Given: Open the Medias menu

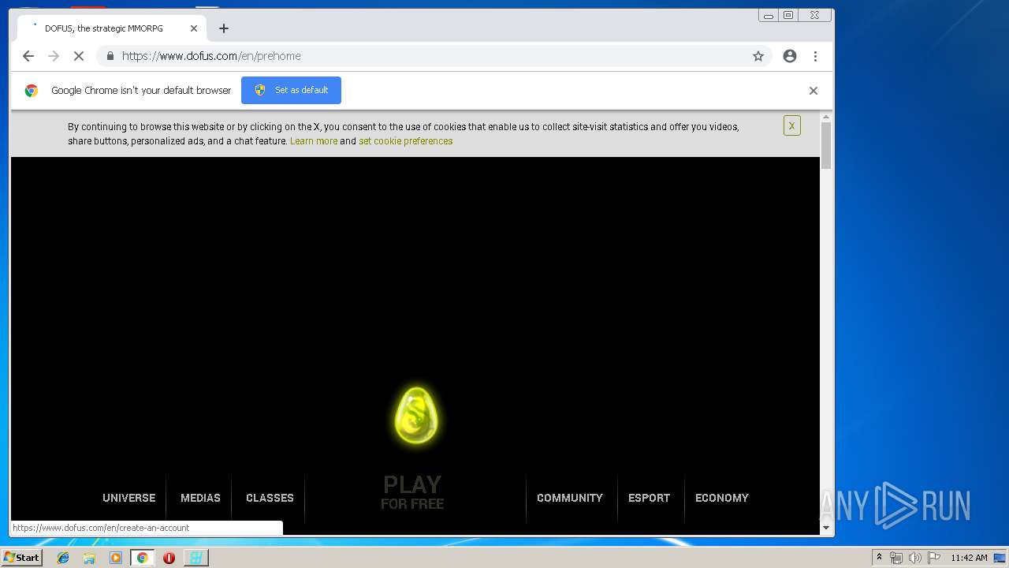Looking at the screenshot, I should [200, 498].
